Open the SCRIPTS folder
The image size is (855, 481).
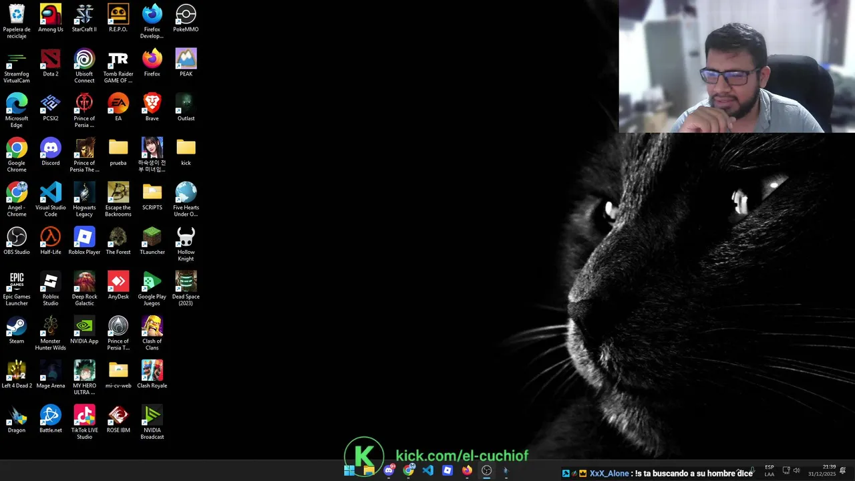click(152, 196)
